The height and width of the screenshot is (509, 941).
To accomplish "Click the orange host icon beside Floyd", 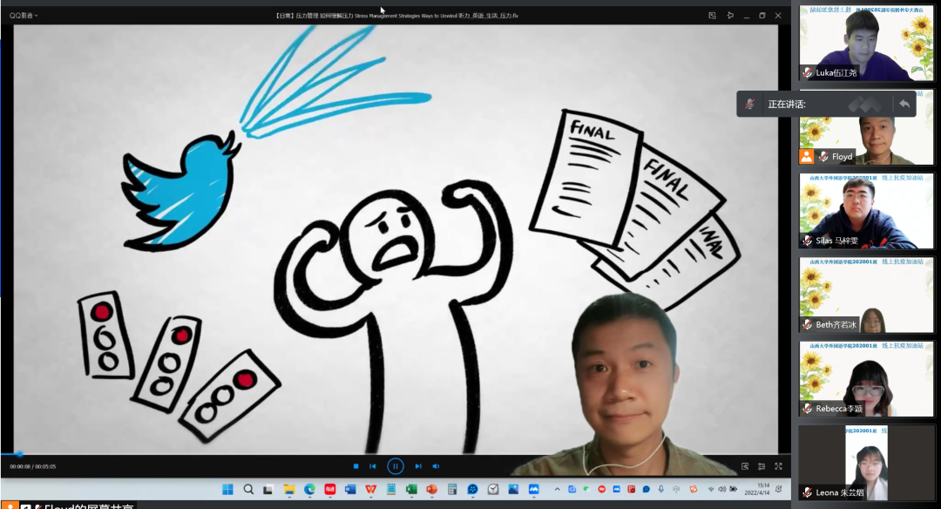I will tap(807, 156).
